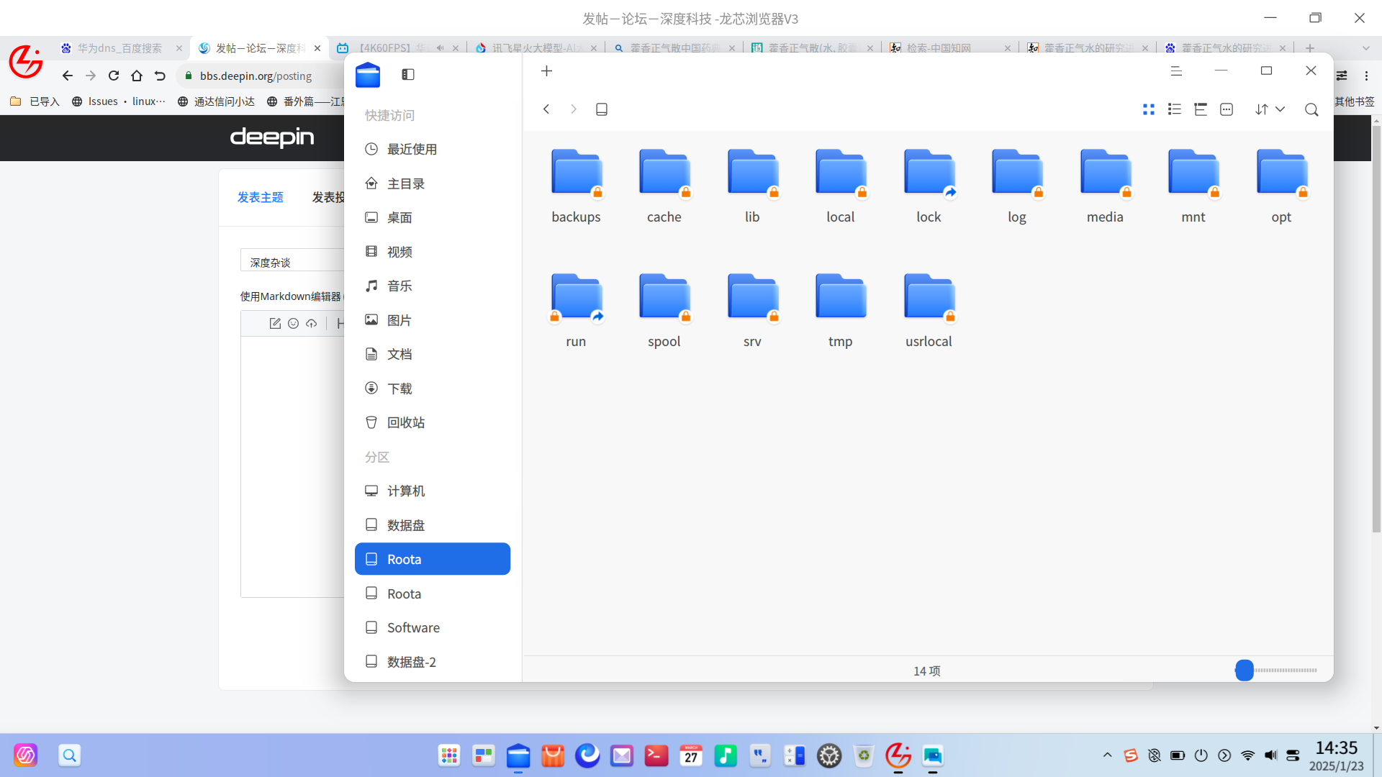Click the disk icon in the address bar
The image size is (1382, 777).
pyautogui.click(x=602, y=109)
